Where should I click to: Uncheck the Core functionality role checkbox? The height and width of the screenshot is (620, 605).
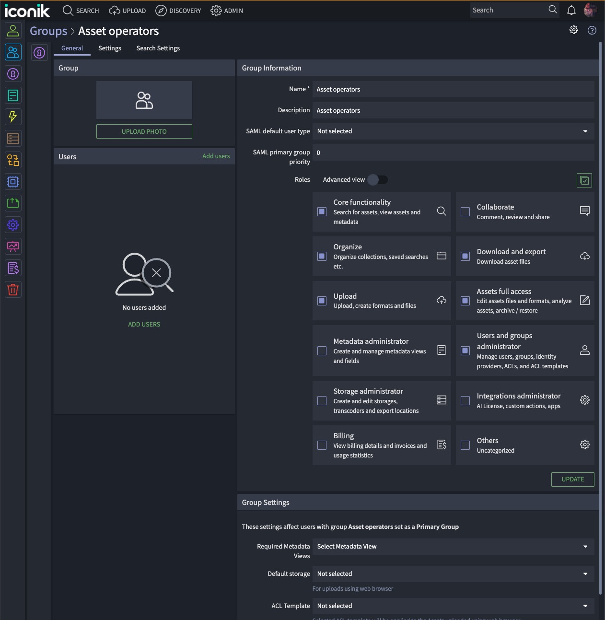pyautogui.click(x=322, y=211)
